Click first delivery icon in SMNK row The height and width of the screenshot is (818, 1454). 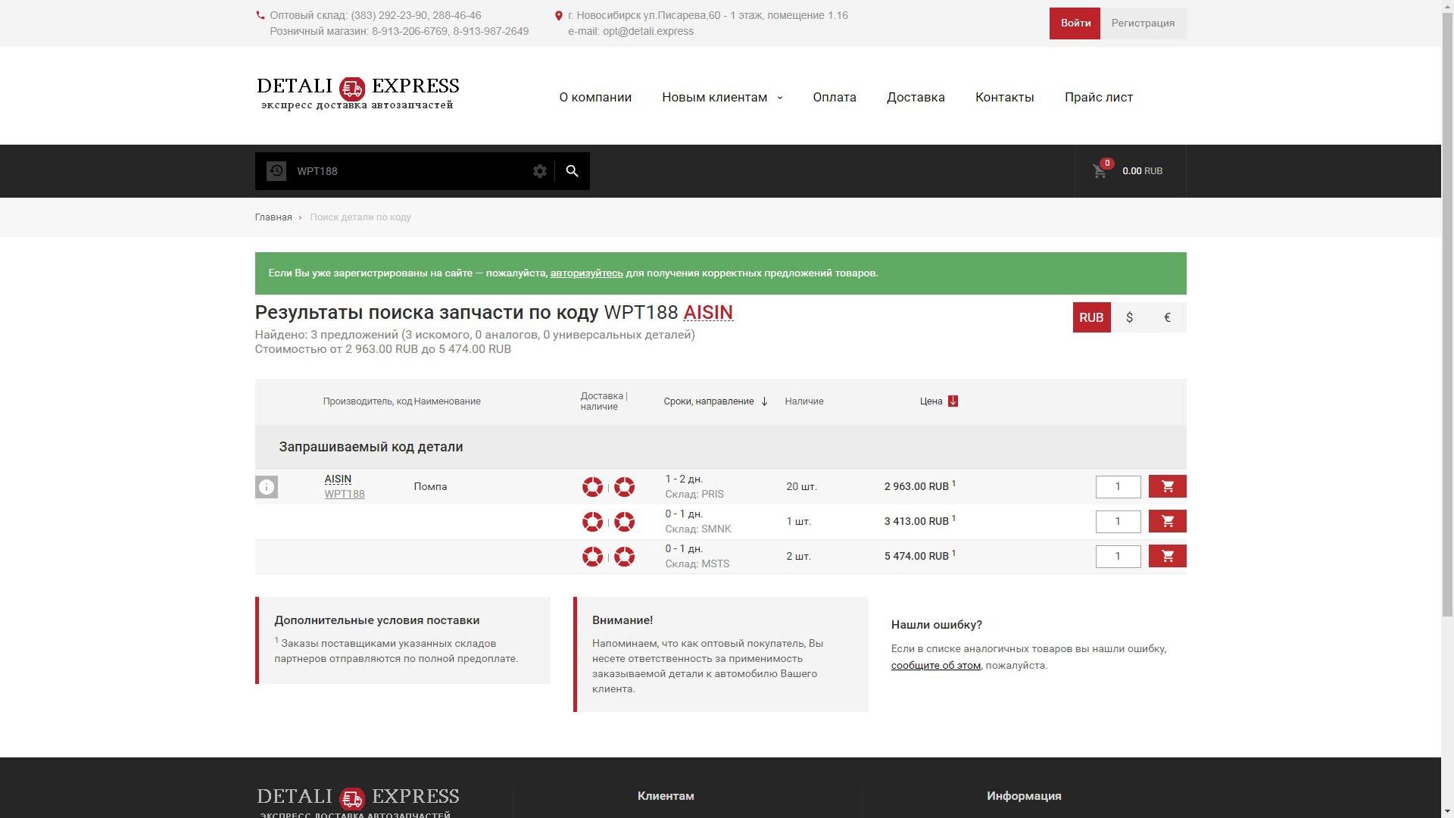(x=592, y=522)
